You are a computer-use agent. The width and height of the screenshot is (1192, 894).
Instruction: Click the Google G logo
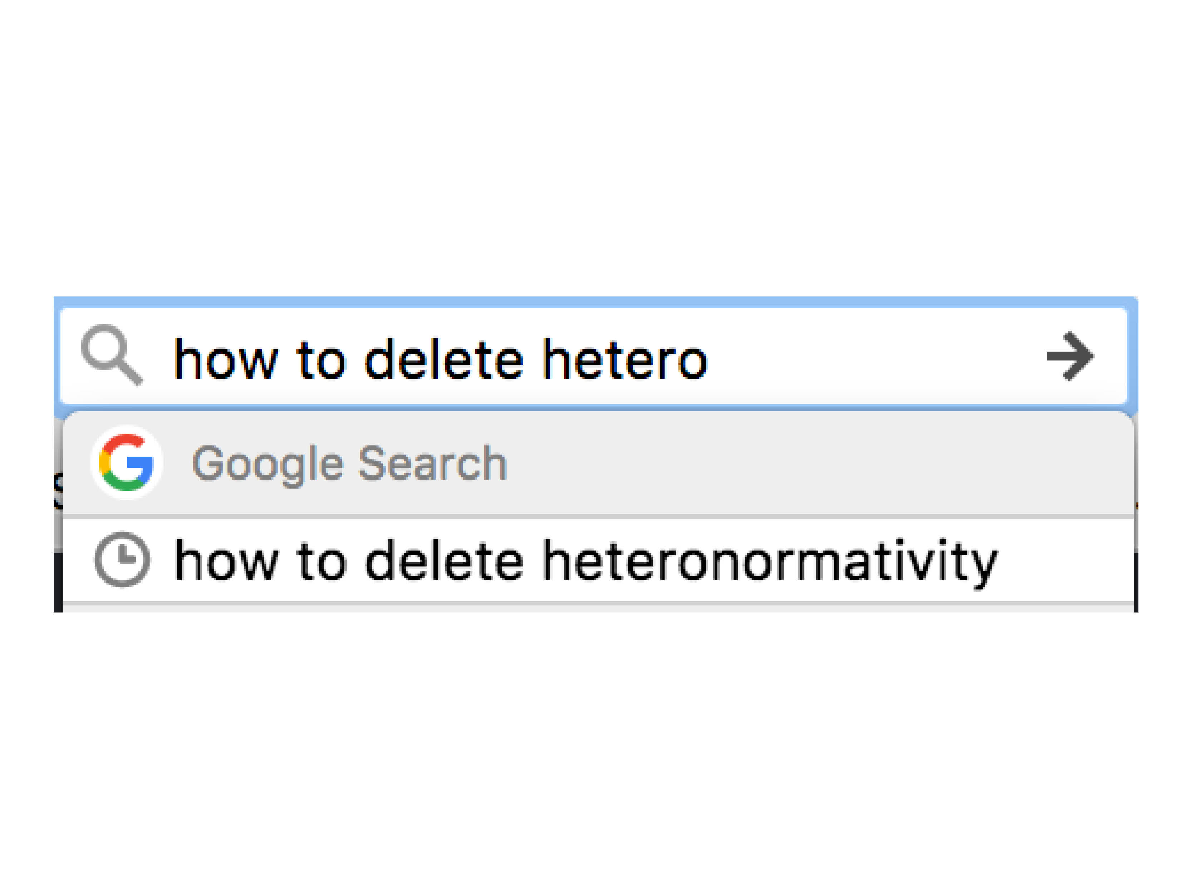pos(127,462)
